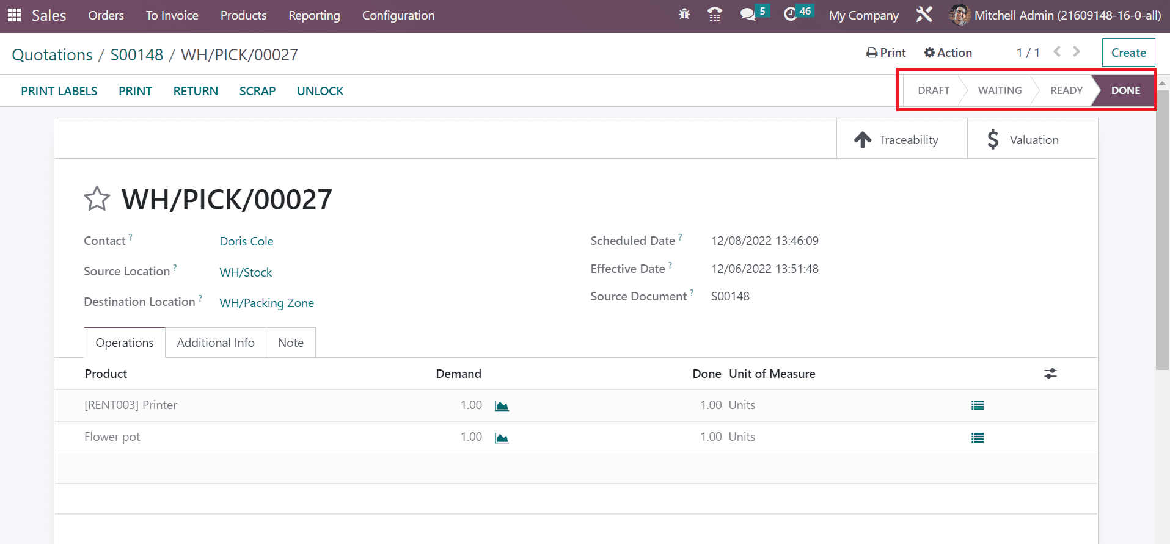Click the Demand column header

pyautogui.click(x=458, y=374)
